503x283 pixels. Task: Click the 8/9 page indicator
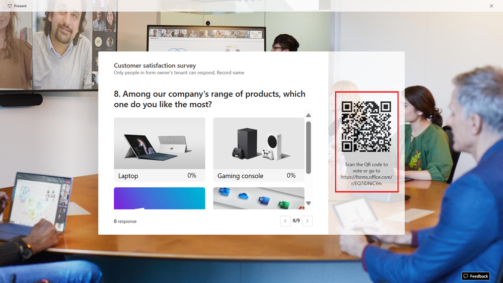click(296, 221)
